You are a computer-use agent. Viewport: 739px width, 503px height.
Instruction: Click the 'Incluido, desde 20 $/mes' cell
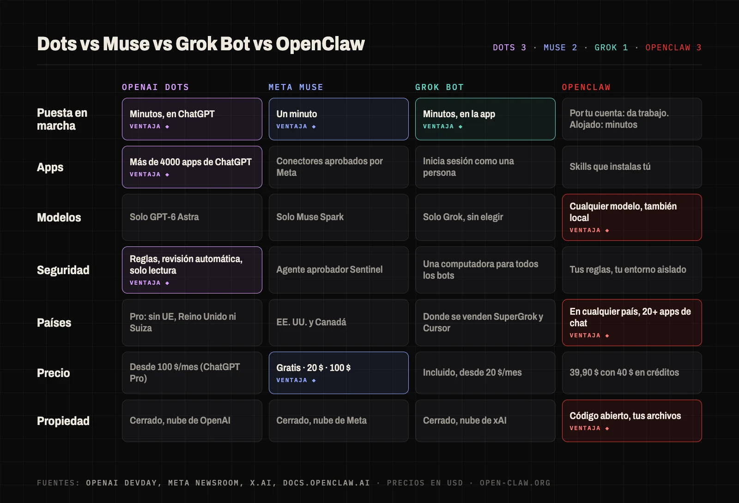(485, 373)
